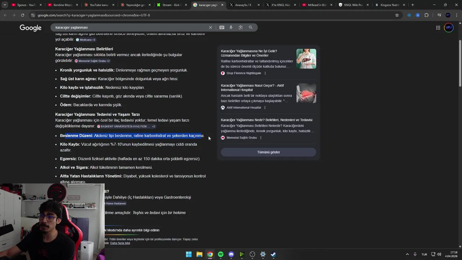Open Discord from the taskbar
Viewport: 462px width, 260px height.
[x=231, y=254]
